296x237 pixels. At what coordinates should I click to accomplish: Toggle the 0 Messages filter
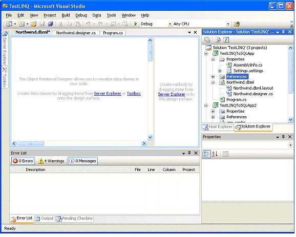click(83, 161)
